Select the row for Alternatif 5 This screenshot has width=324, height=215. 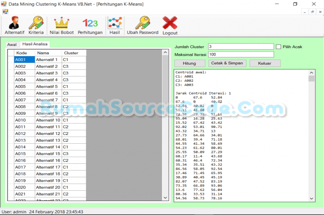pyautogui.click(x=46, y=86)
